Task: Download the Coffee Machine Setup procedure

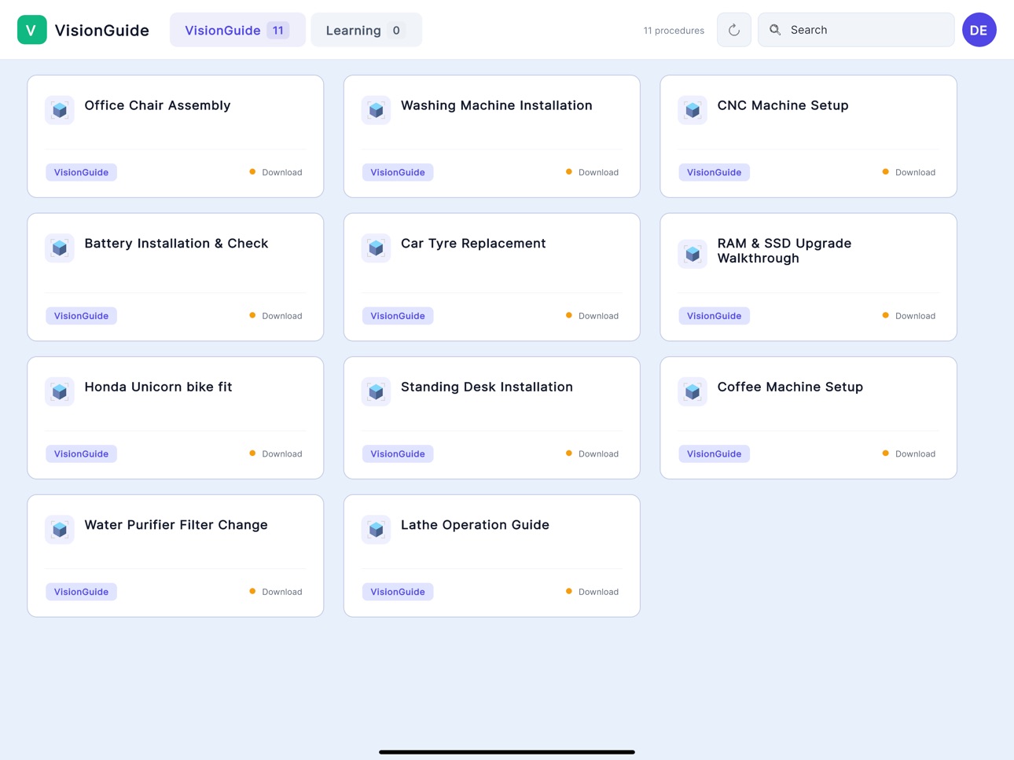Action: point(909,453)
